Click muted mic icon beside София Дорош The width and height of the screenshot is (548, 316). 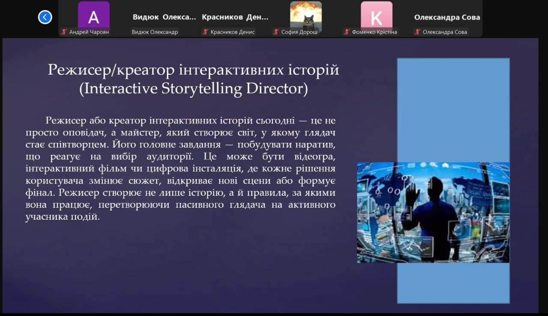pos(276,32)
